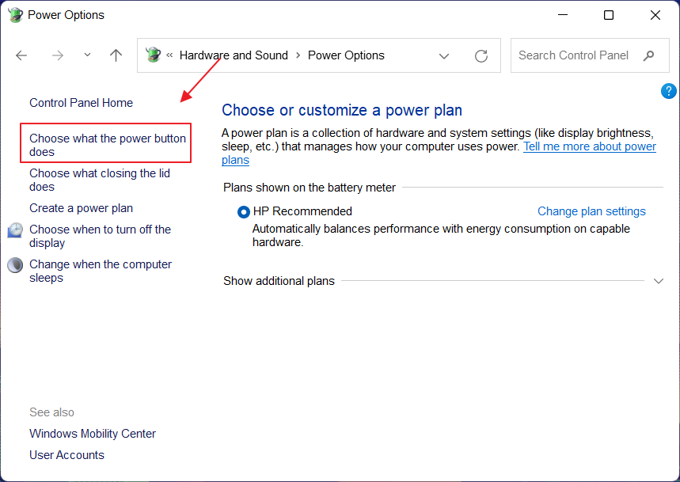
Task: Click the monitor icon beside turn off display
Action: click(x=15, y=230)
